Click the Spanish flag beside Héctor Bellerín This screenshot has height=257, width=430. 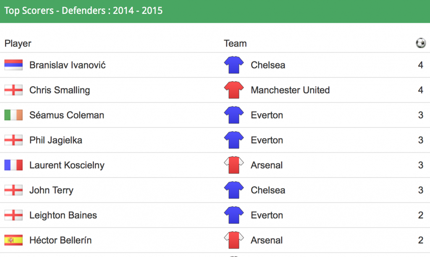[x=13, y=240]
